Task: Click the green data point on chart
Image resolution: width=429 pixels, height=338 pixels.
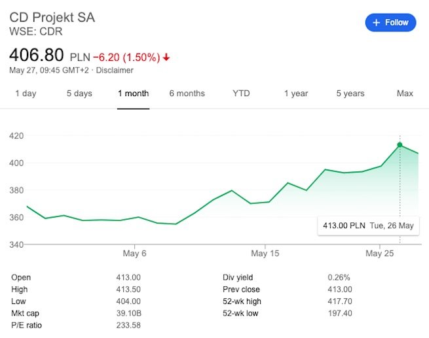Action: pyautogui.click(x=400, y=144)
